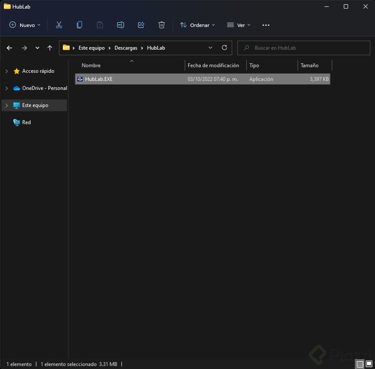The width and height of the screenshot is (375, 369).
Task: Go up one folder level arrow
Action: [50, 48]
